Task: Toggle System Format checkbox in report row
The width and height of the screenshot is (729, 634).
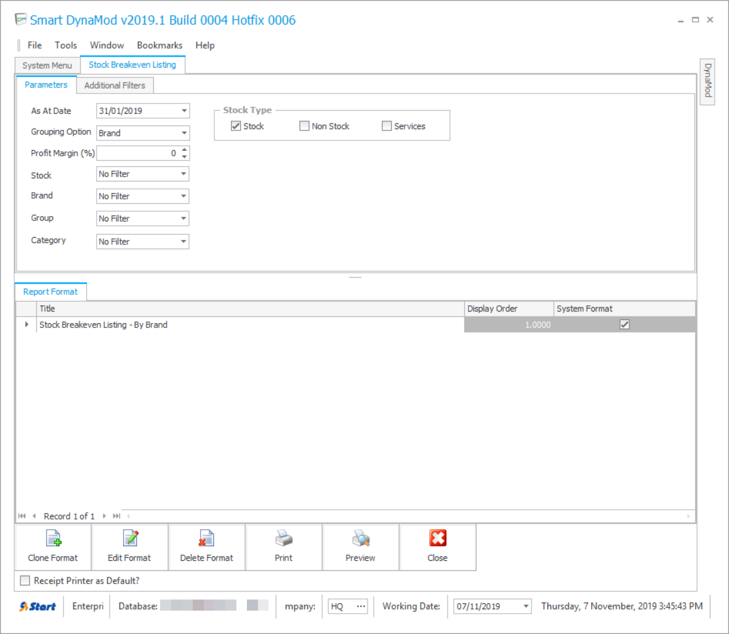Action: coord(624,324)
